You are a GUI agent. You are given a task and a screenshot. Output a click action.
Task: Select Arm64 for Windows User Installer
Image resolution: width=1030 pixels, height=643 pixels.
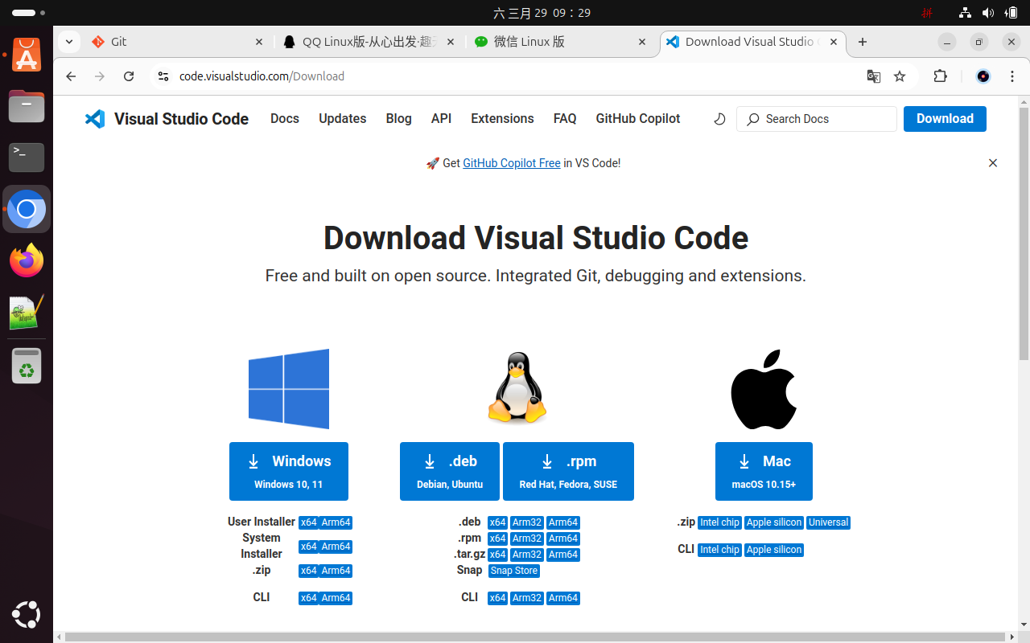(x=336, y=522)
